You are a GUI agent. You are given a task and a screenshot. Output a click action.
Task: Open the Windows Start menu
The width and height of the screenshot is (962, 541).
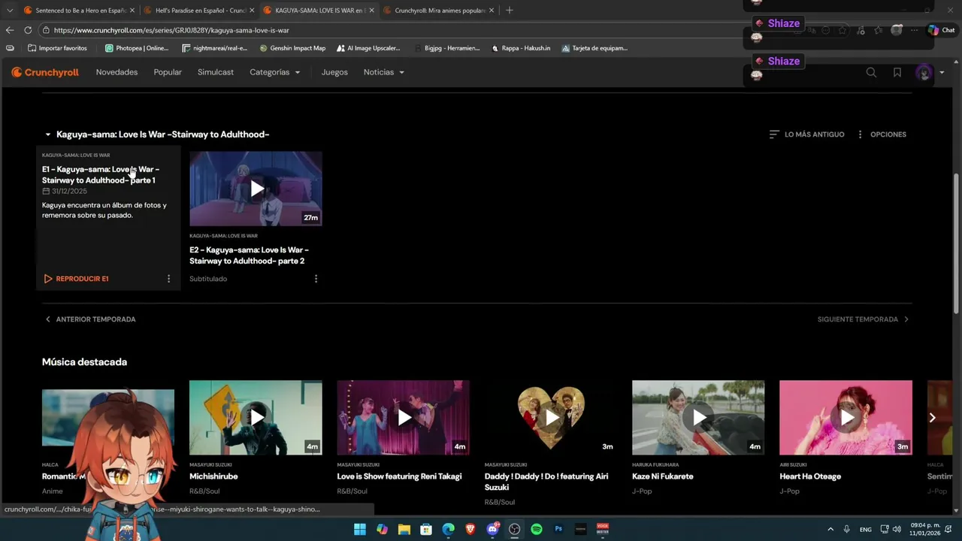pos(360,529)
